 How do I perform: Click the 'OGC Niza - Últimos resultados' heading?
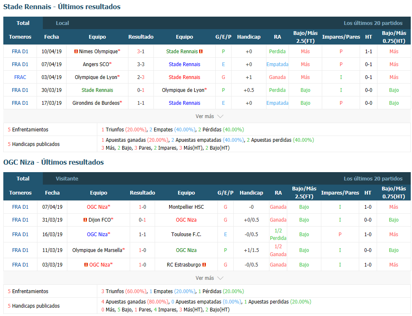[x=53, y=162]
